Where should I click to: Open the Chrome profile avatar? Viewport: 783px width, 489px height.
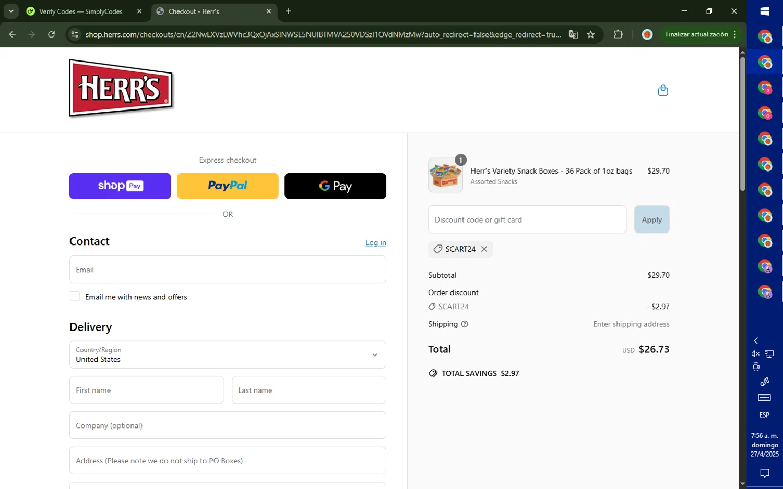[647, 34]
